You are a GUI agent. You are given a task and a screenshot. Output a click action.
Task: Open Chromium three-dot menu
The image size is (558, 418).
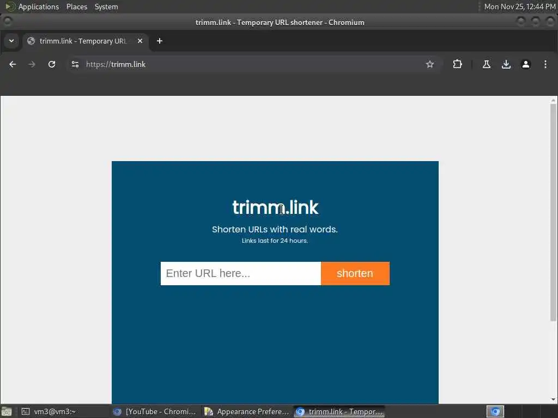click(545, 64)
